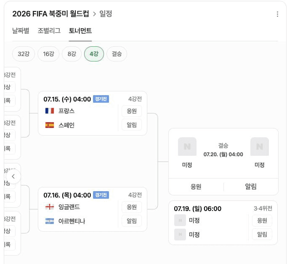Select the 16강 round filter
This screenshot has width=287, height=264.
pos(48,54)
